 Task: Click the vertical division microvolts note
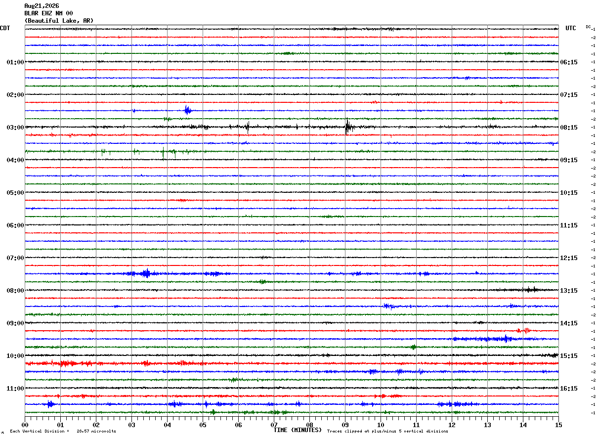click(63, 432)
